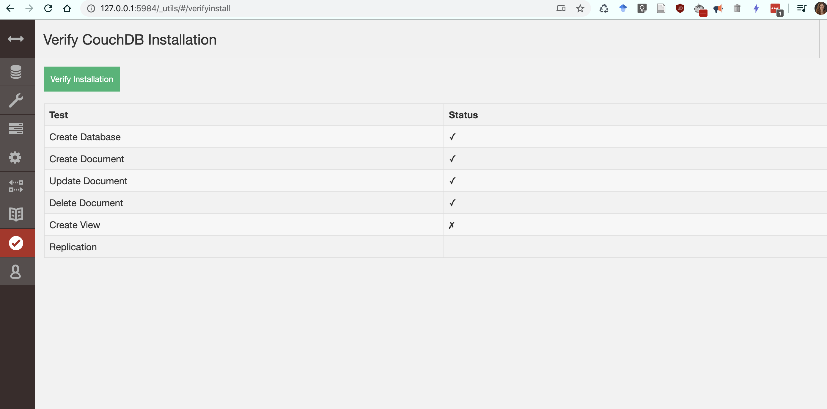The width and height of the screenshot is (827, 409).
Task: Click the checkmark status for Create Database
Action: pos(452,137)
